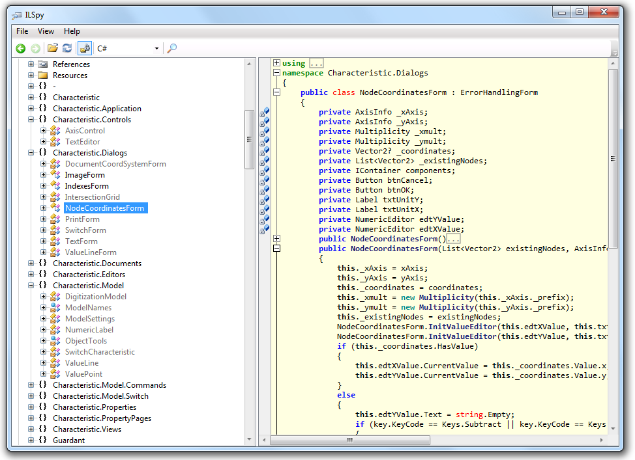Viewport: 635px width, 460px height.
Task: Open the View menu
Action: 46,31
